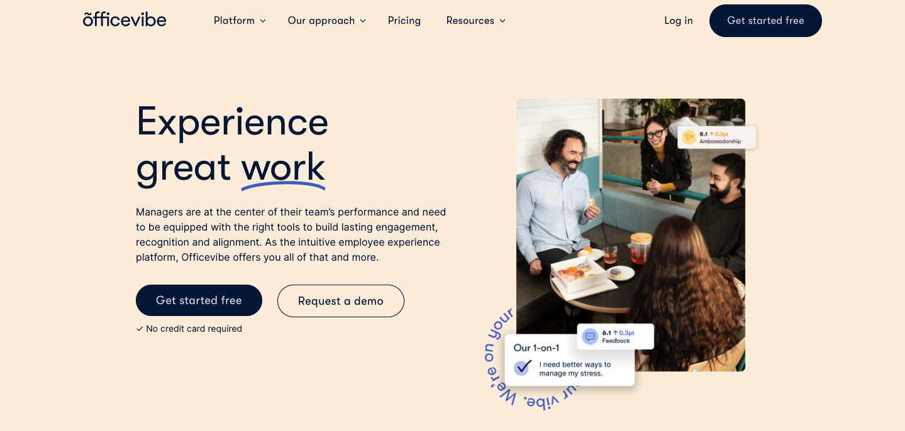Screen dimensions: 905x431
Task: Toggle the 8.1 Ambassadorship score badge
Action: [718, 137]
